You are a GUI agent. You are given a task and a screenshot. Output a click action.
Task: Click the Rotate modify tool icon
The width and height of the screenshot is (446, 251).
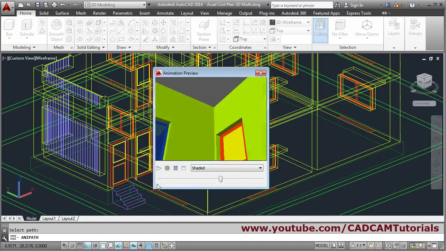pos(163,31)
